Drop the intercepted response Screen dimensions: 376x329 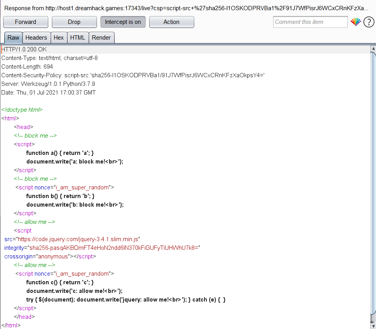(74, 22)
